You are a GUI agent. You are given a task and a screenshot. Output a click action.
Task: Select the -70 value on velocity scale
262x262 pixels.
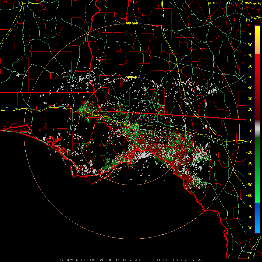249,206
